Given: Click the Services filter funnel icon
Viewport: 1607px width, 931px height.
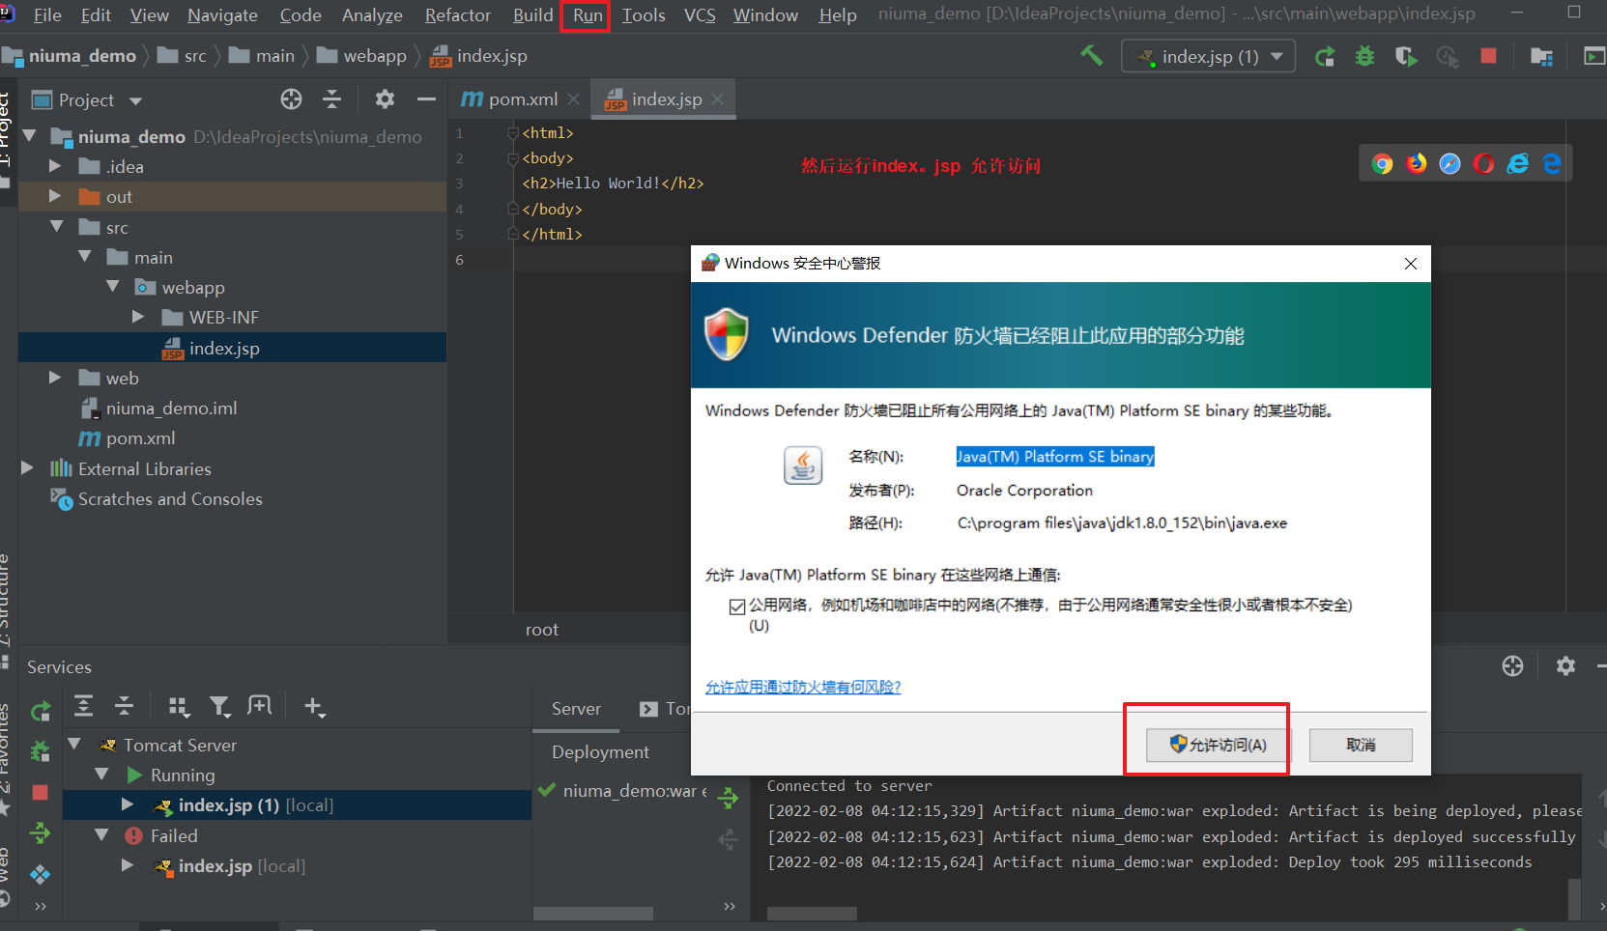Looking at the screenshot, I should 220,707.
